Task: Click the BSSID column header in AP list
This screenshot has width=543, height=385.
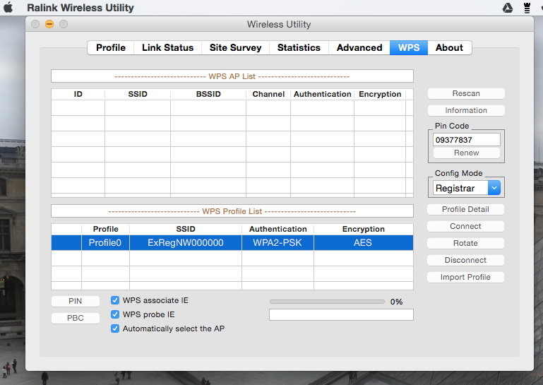Action: [x=208, y=94]
